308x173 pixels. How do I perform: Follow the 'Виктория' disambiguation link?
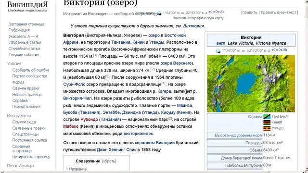[193, 26]
